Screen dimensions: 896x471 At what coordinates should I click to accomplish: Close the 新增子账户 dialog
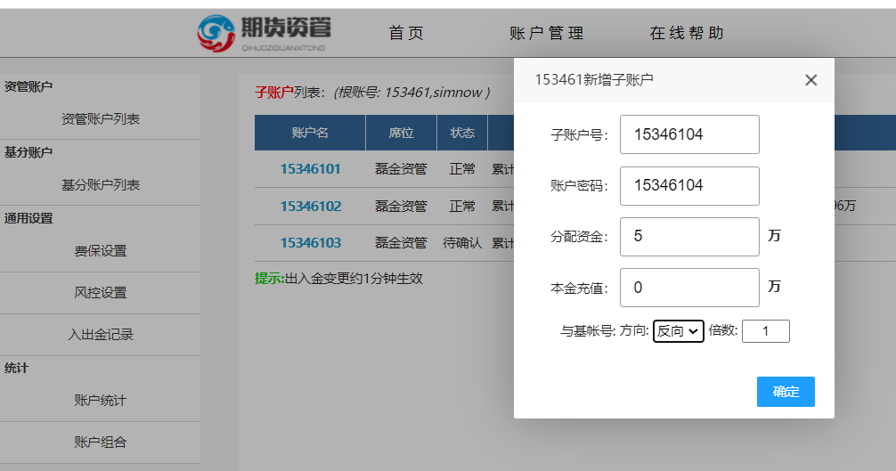pos(810,80)
